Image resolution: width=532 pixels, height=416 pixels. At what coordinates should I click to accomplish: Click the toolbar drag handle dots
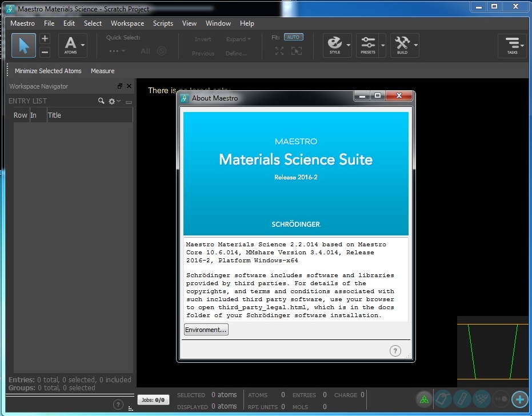[8, 71]
